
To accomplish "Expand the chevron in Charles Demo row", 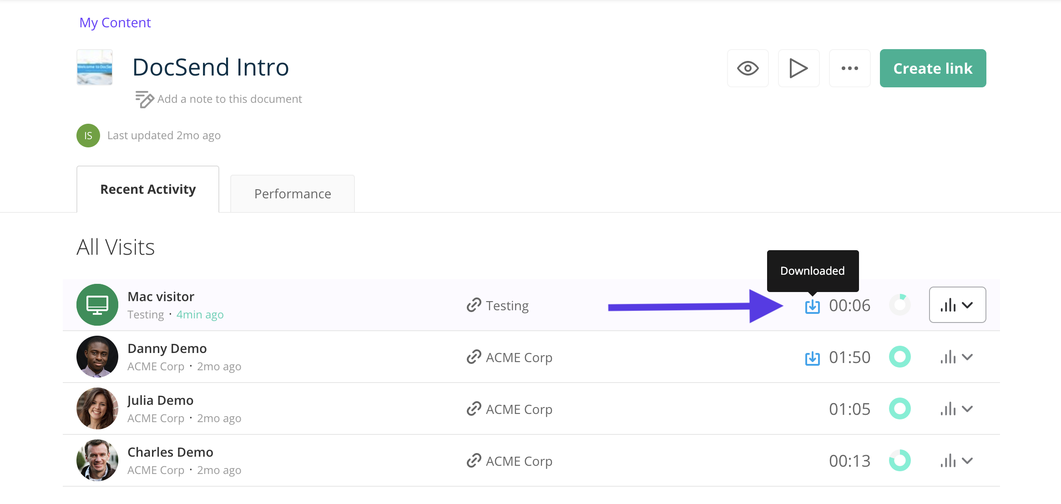I will pyautogui.click(x=967, y=461).
